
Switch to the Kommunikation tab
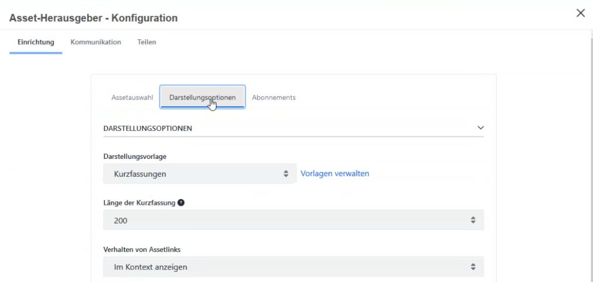(96, 42)
